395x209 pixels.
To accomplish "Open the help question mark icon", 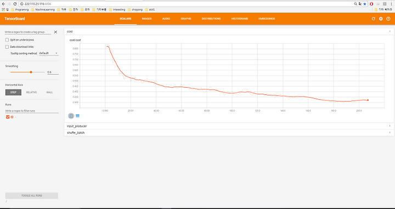I will coord(388,19).
